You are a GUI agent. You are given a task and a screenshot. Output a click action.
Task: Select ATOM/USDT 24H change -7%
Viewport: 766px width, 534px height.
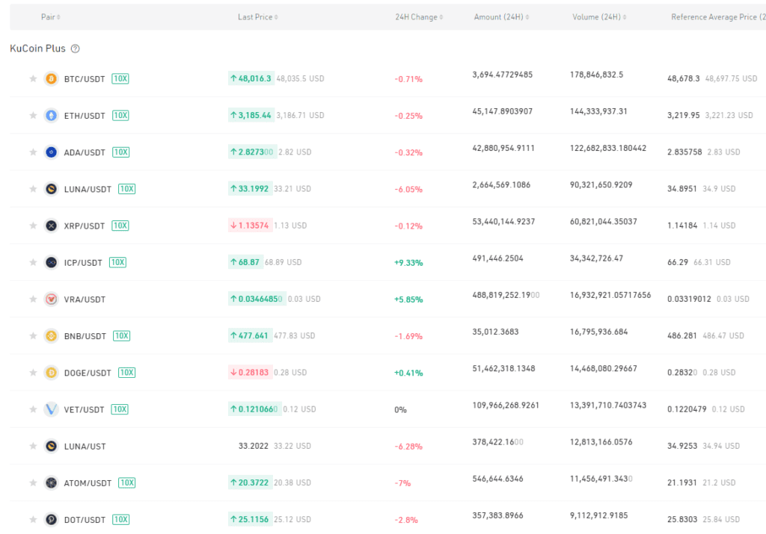[402, 483]
